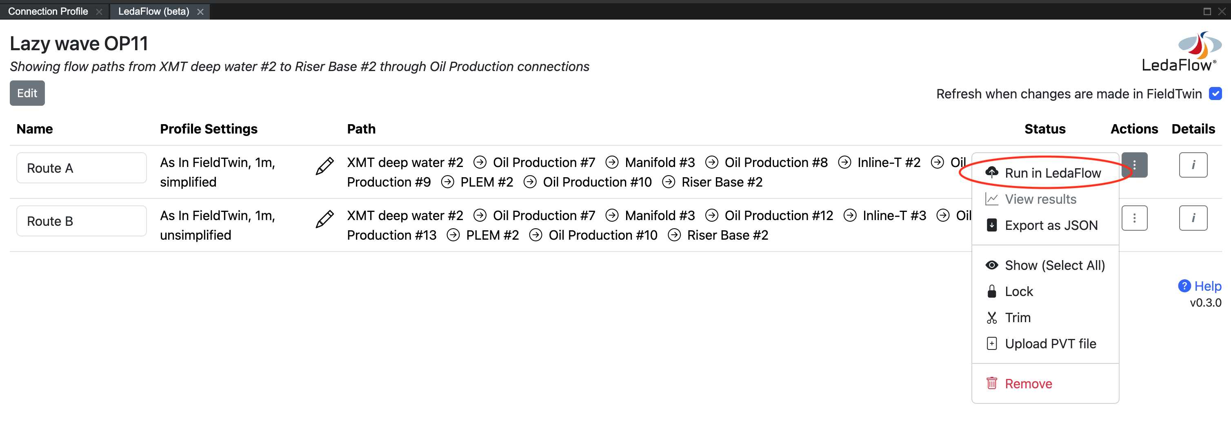Open the info details button for Route A
Viewport: 1231px width, 423px height.
(x=1193, y=165)
